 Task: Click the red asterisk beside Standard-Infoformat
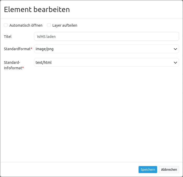coord(23,68)
